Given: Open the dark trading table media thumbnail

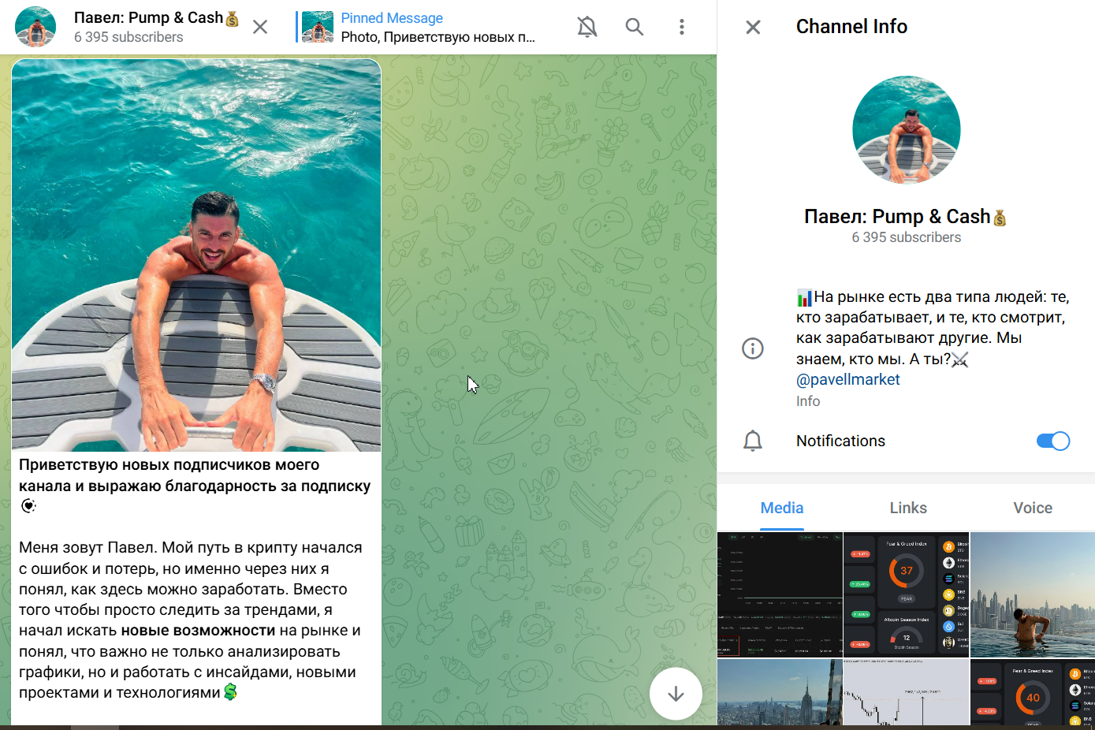Looking at the screenshot, I should [780, 594].
